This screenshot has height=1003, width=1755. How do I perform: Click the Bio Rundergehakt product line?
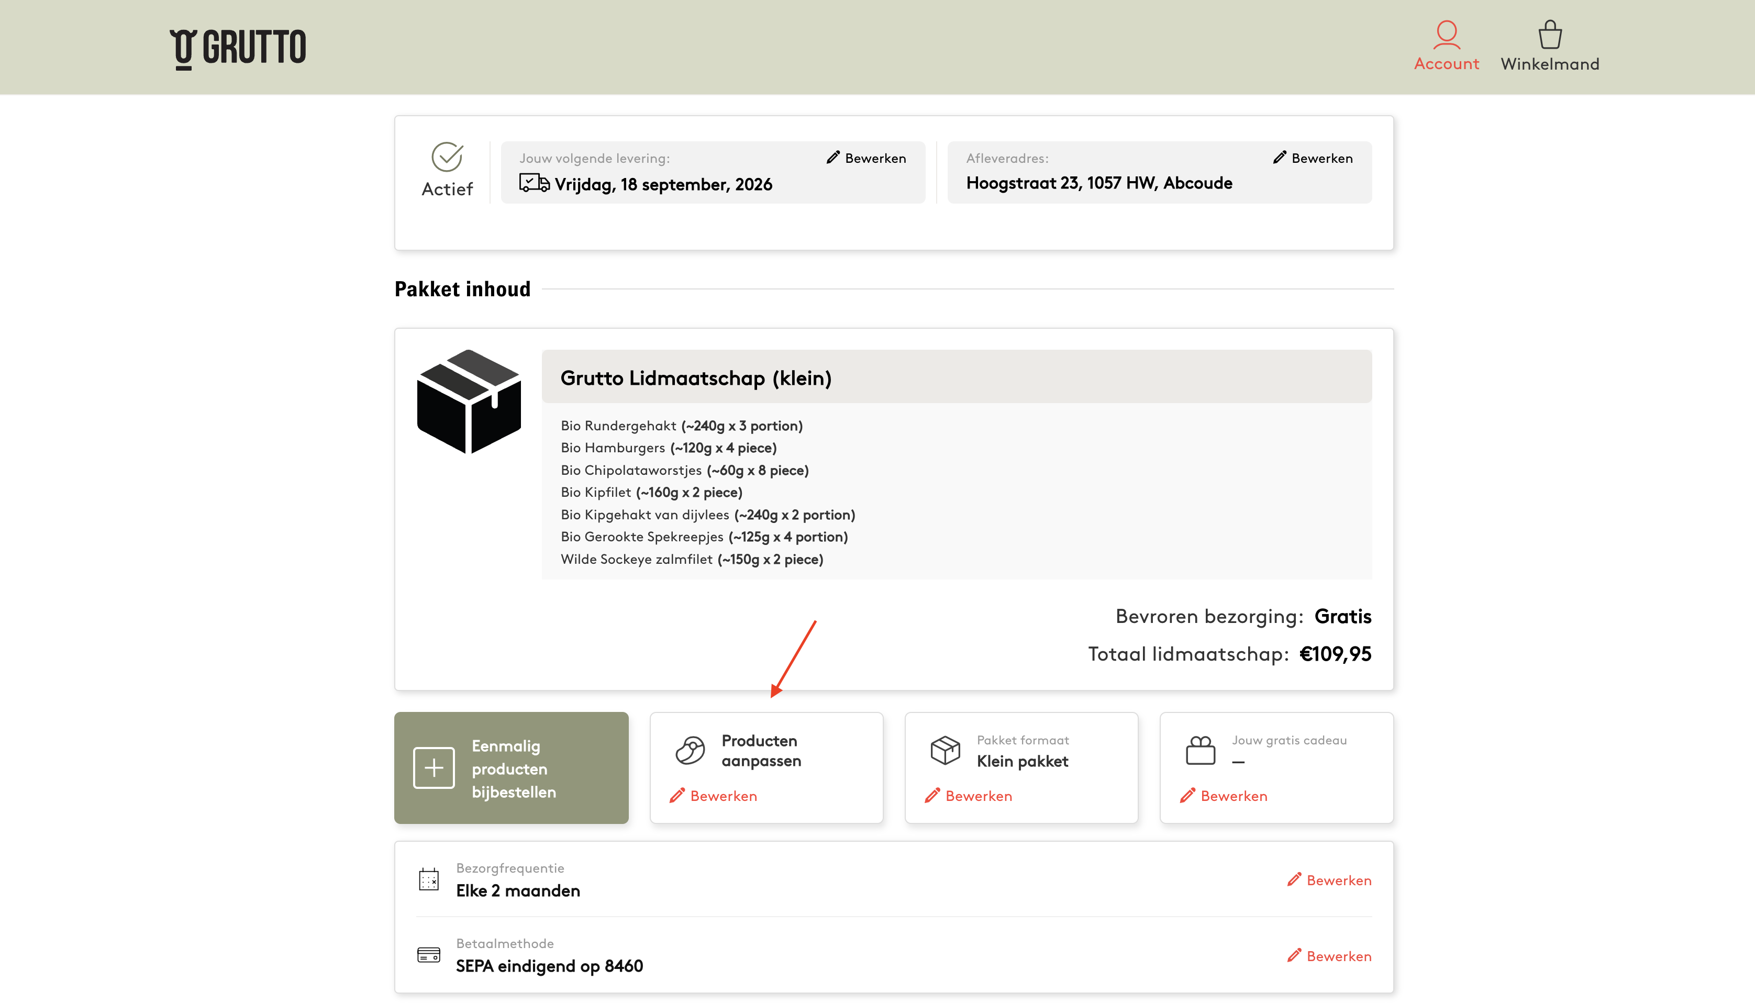pos(682,426)
